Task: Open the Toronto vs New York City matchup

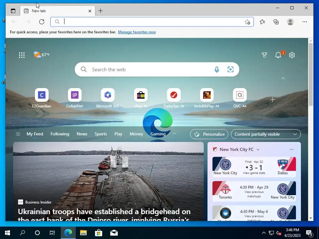Action: [x=254, y=191]
